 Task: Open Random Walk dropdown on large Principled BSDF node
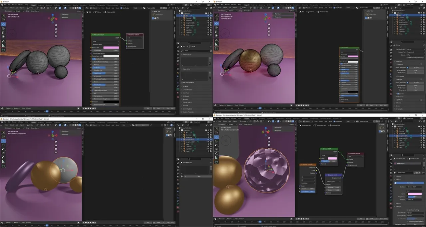(x=106, y=44)
